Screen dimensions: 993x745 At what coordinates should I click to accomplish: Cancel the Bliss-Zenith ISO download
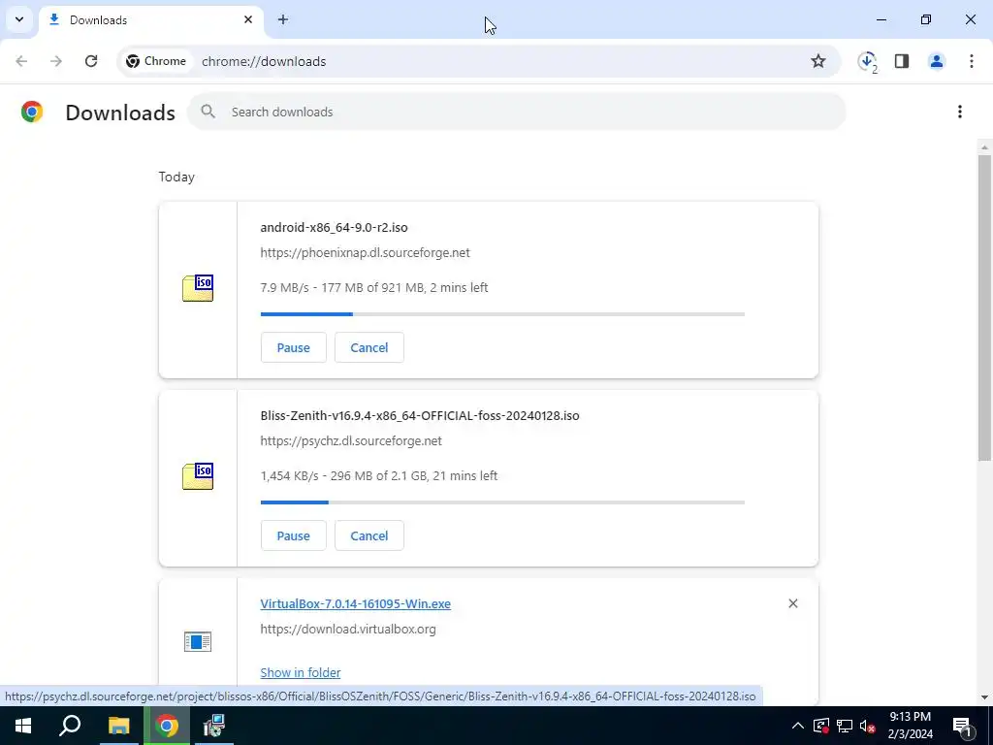click(369, 535)
